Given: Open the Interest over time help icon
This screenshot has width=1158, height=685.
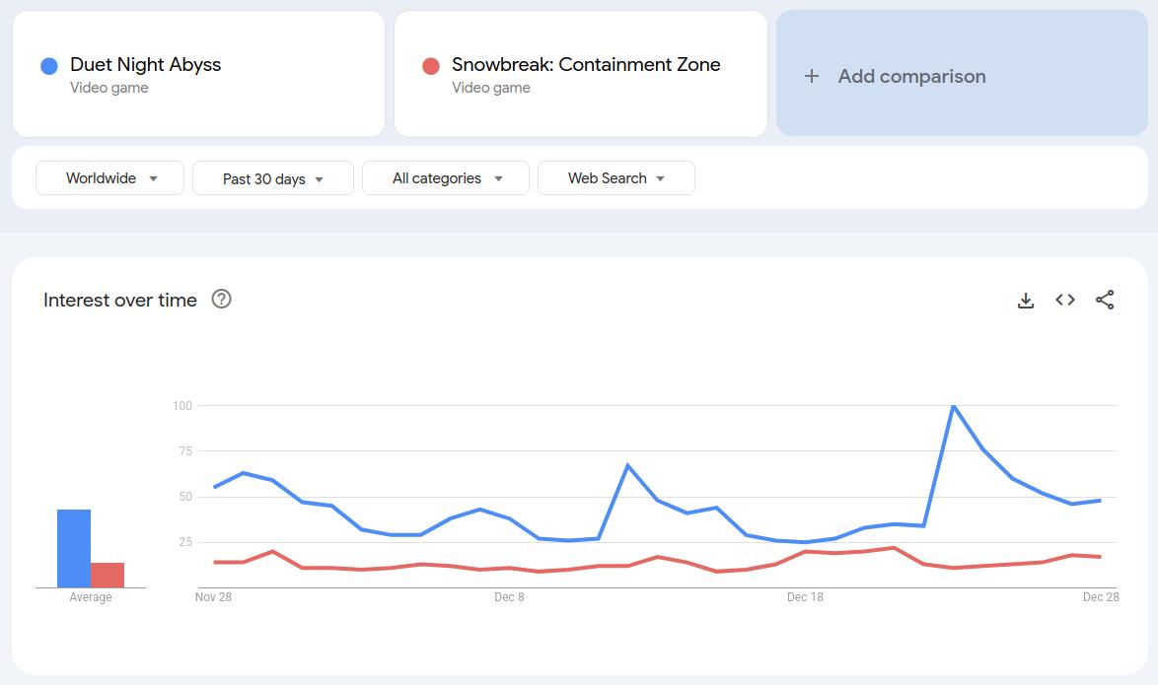Looking at the screenshot, I should coord(222,300).
